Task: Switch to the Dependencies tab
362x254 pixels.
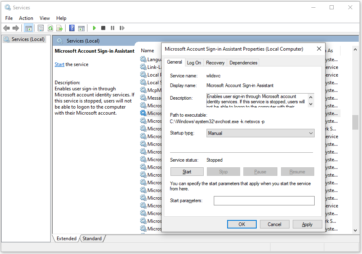Action: (243, 63)
